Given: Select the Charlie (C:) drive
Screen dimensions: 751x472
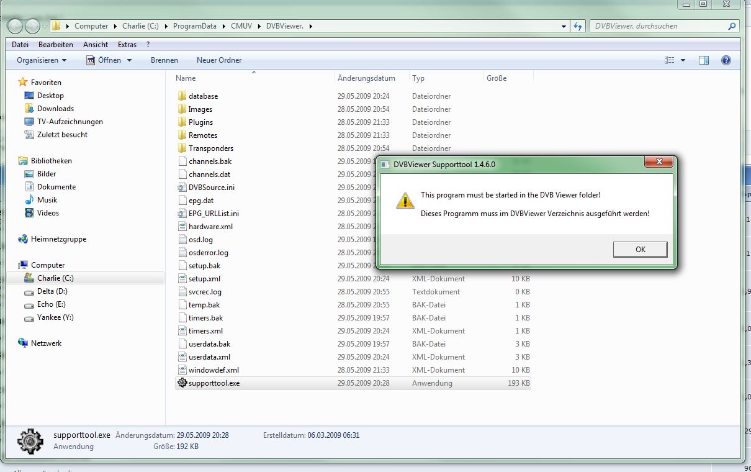Looking at the screenshot, I should [x=55, y=278].
